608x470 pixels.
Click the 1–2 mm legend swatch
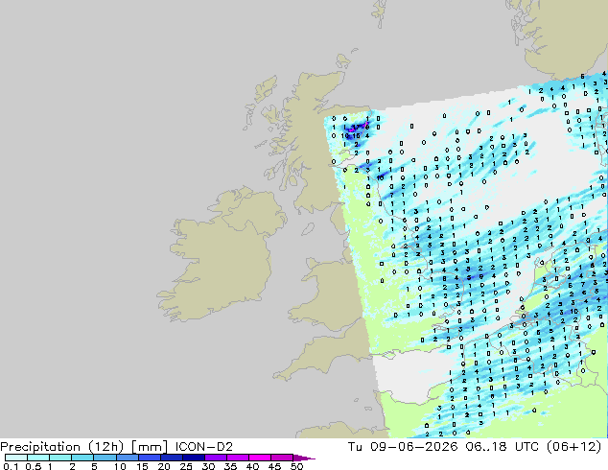tap(60, 458)
